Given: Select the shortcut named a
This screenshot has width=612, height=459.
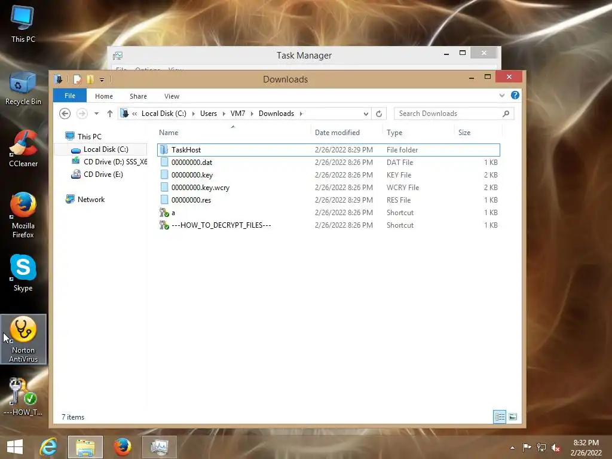Looking at the screenshot, I should tap(328, 213).
